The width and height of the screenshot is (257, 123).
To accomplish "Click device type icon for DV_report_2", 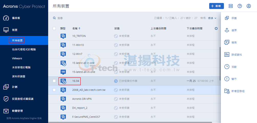I will [63, 108].
